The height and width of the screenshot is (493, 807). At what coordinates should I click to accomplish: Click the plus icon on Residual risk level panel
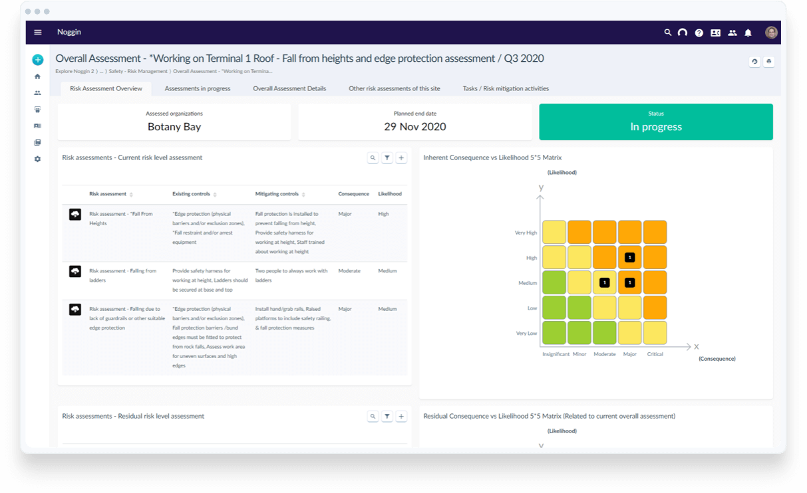click(401, 415)
